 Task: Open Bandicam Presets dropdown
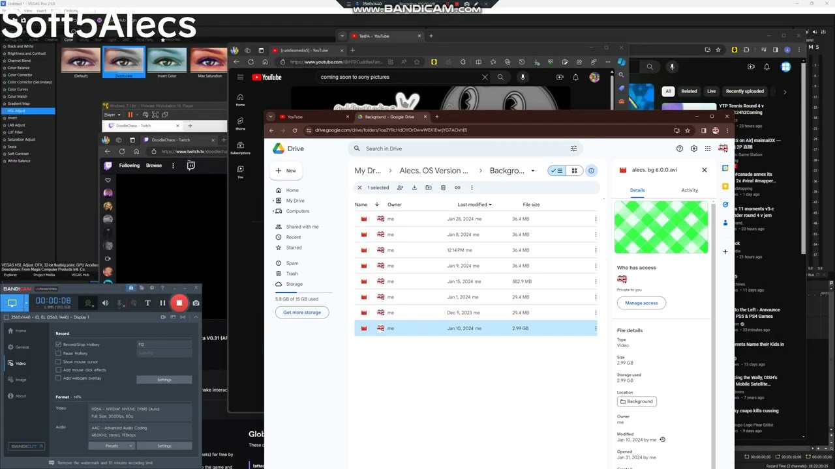pos(112,446)
